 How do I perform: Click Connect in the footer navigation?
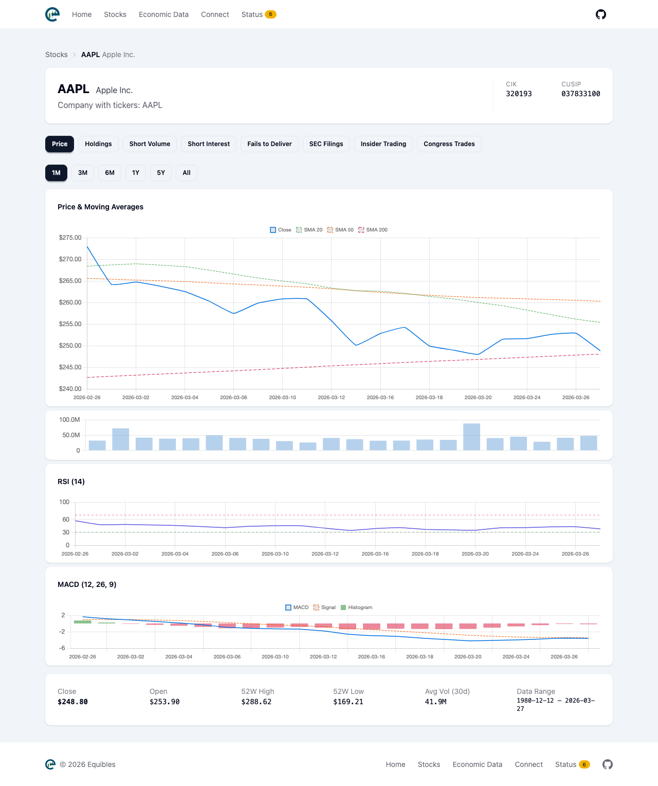point(528,765)
